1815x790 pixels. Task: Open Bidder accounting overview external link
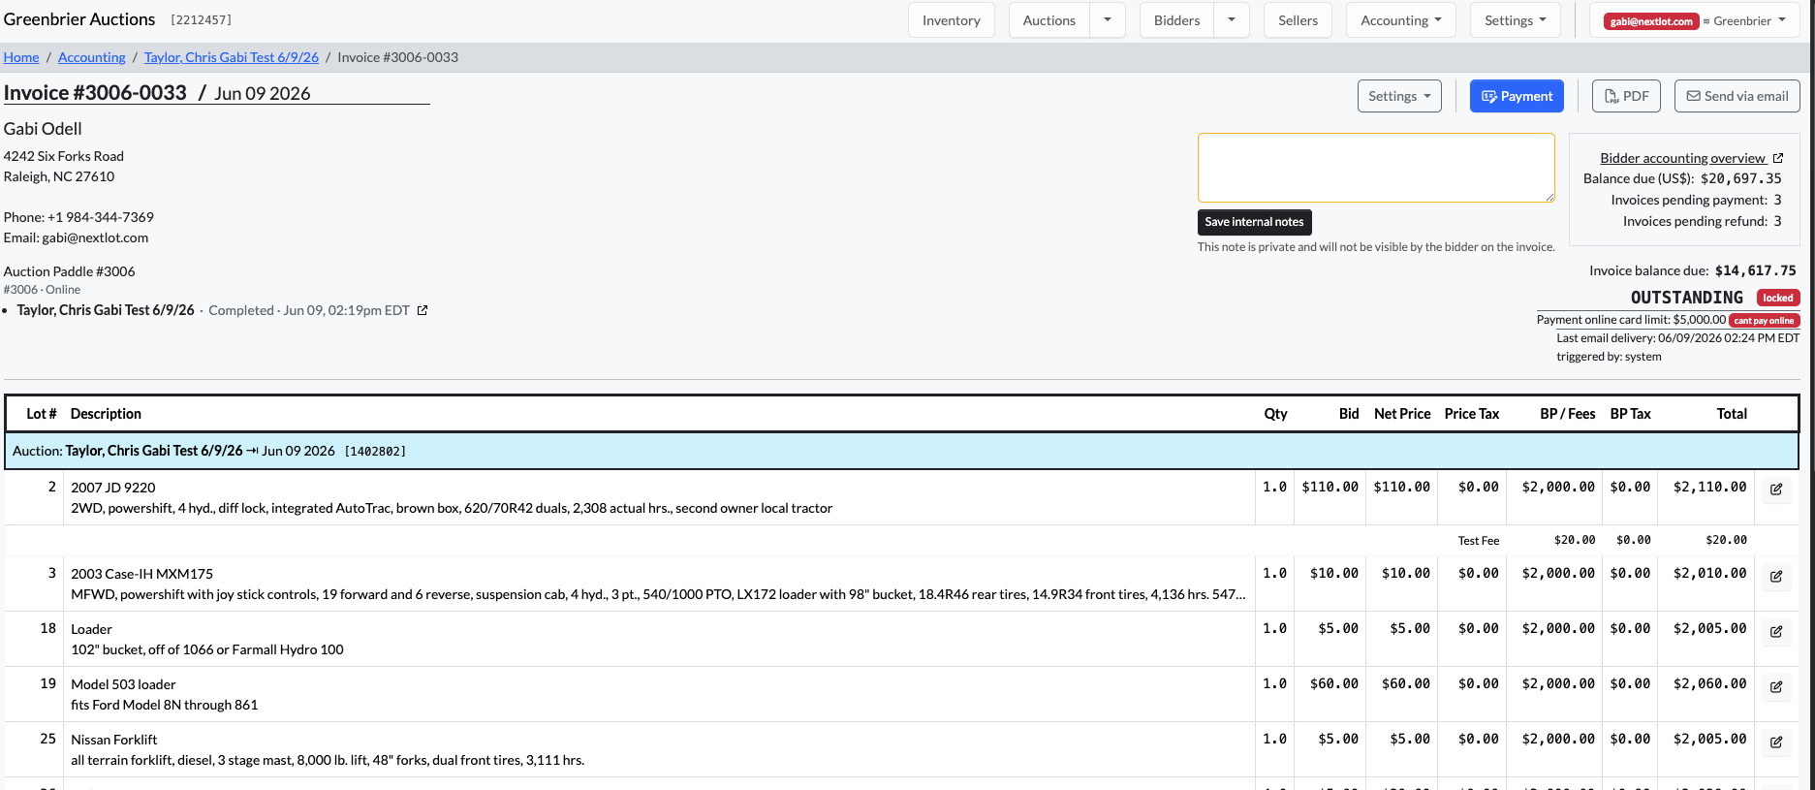click(x=1691, y=158)
